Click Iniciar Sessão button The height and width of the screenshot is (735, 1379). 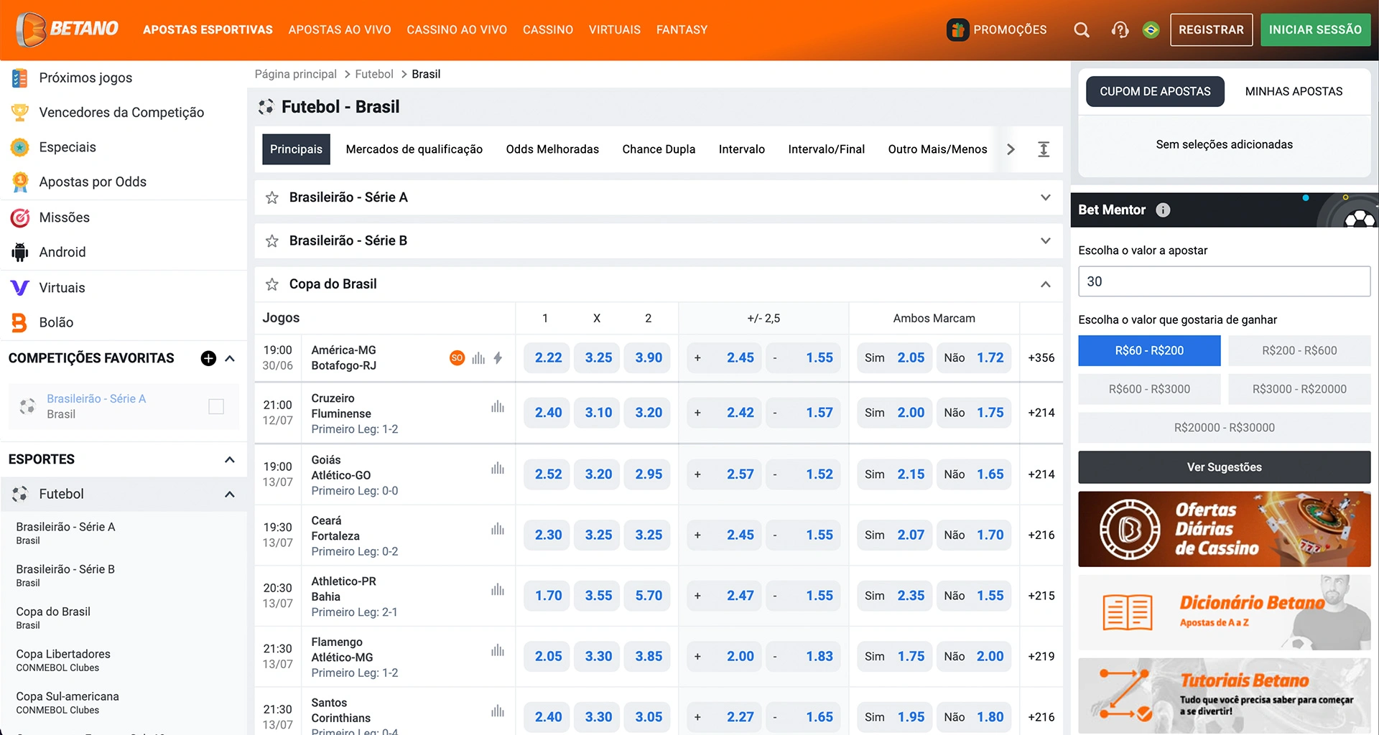pos(1315,30)
